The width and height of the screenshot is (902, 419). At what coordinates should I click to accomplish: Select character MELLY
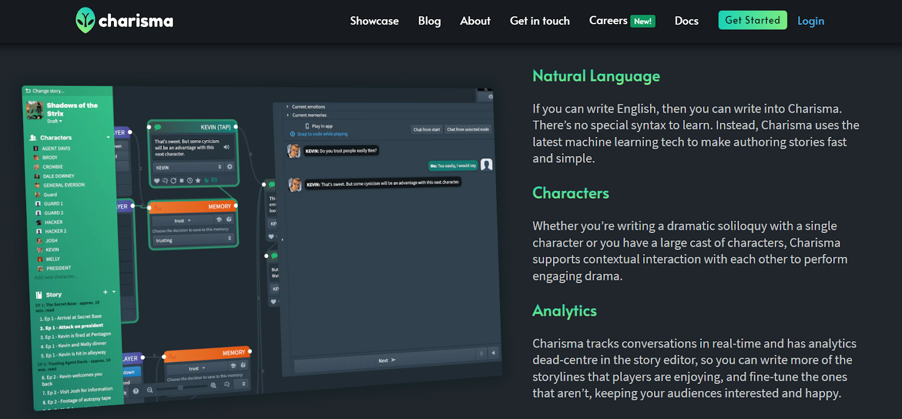pos(48,259)
